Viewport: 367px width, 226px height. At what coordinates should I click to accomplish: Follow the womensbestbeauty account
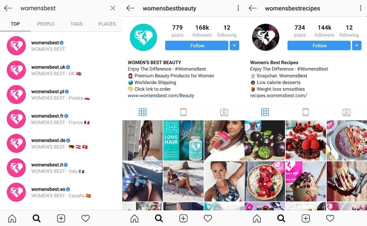197,45
